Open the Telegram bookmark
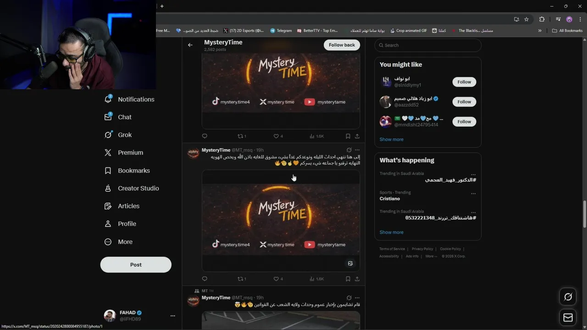Screen dimensions: 587x330 tap(281, 31)
